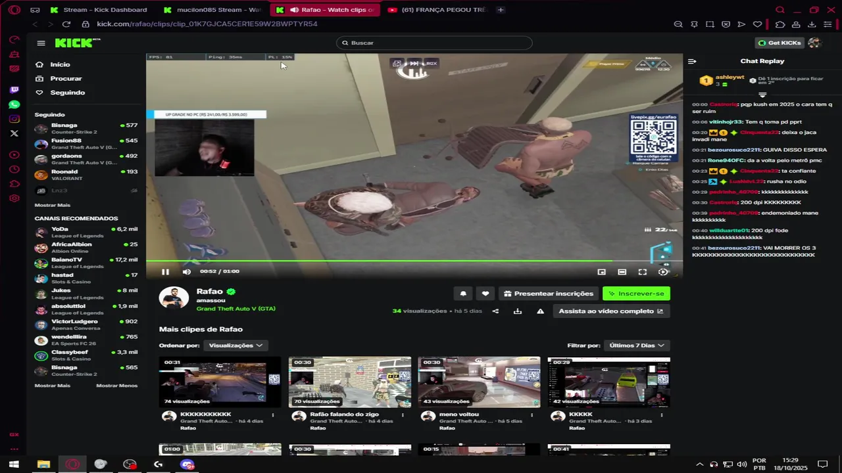Collapse recommended channels with Mostrar Menos

(x=116, y=386)
